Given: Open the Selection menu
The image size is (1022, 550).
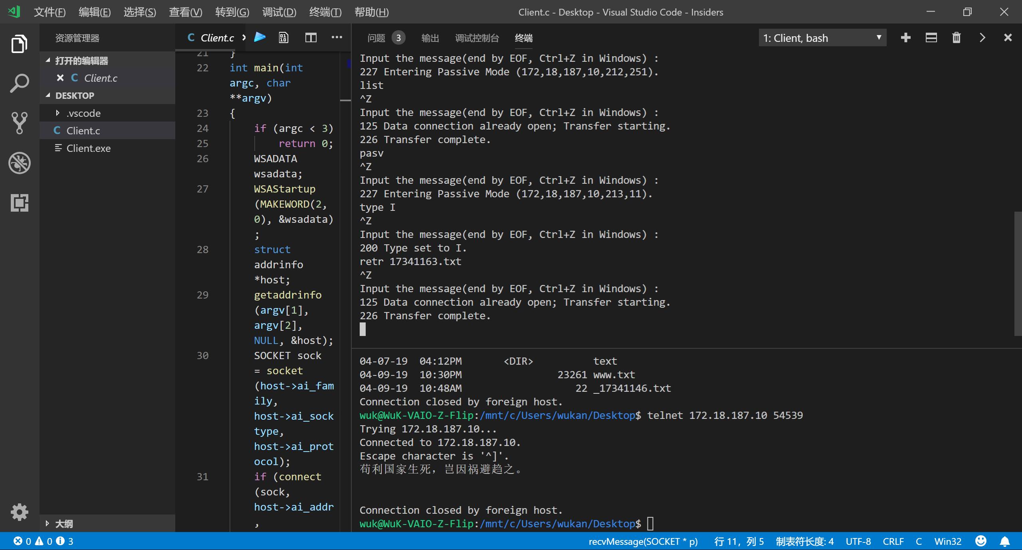Looking at the screenshot, I should (x=140, y=12).
